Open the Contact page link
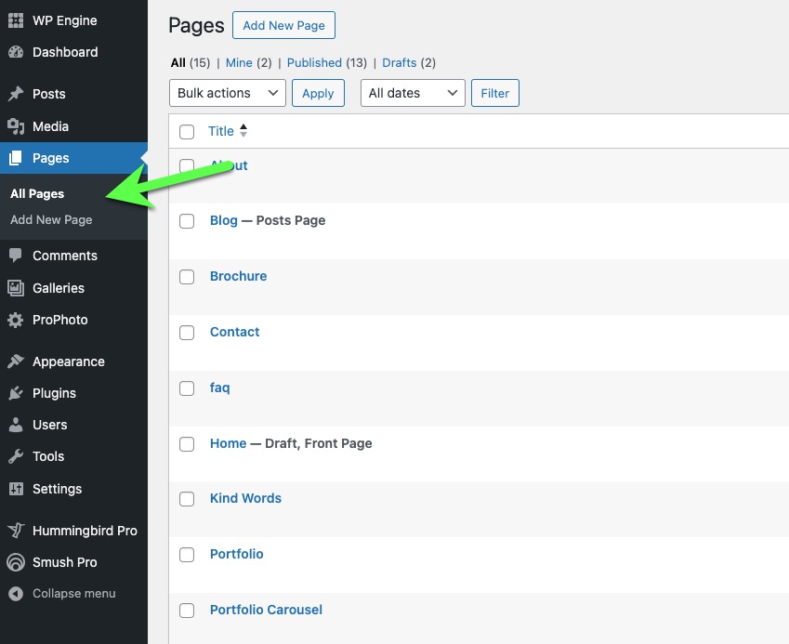The image size is (789, 644). click(x=235, y=332)
